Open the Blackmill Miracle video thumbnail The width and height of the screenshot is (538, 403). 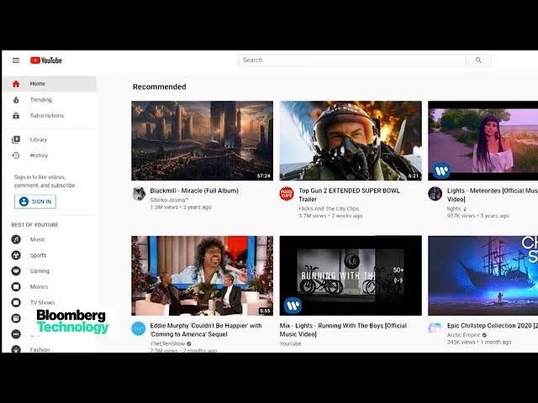[203, 140]
